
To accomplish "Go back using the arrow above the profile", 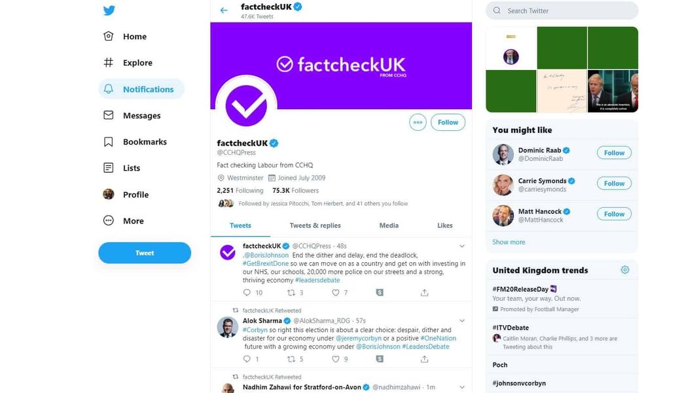I will 223,10.
